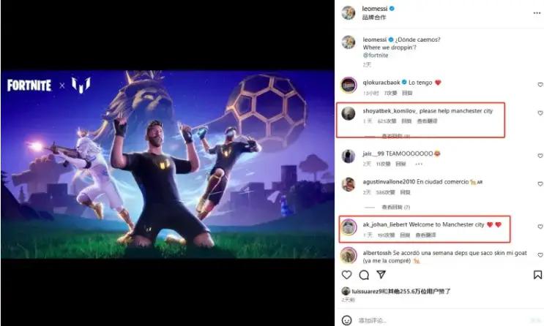View translation of shoyatbek_komilov_'s comment
This screenshot has width=544, height=326.
coord(427,121)
